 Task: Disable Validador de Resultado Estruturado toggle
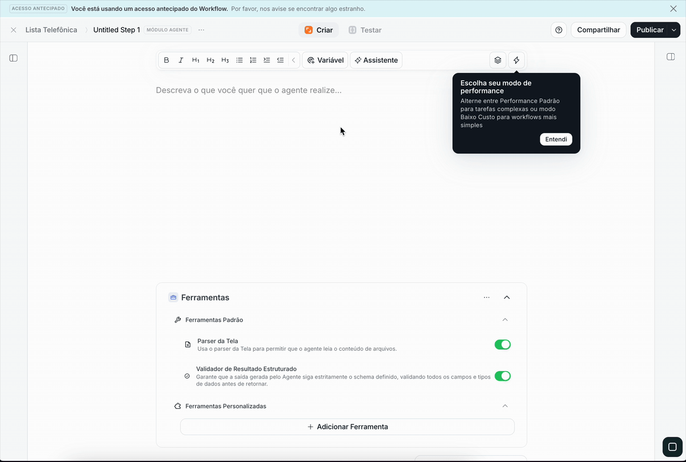click(502, 376)
